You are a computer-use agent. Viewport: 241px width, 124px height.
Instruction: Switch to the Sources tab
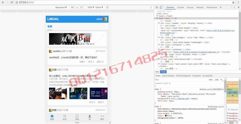(x=190, y=7)
